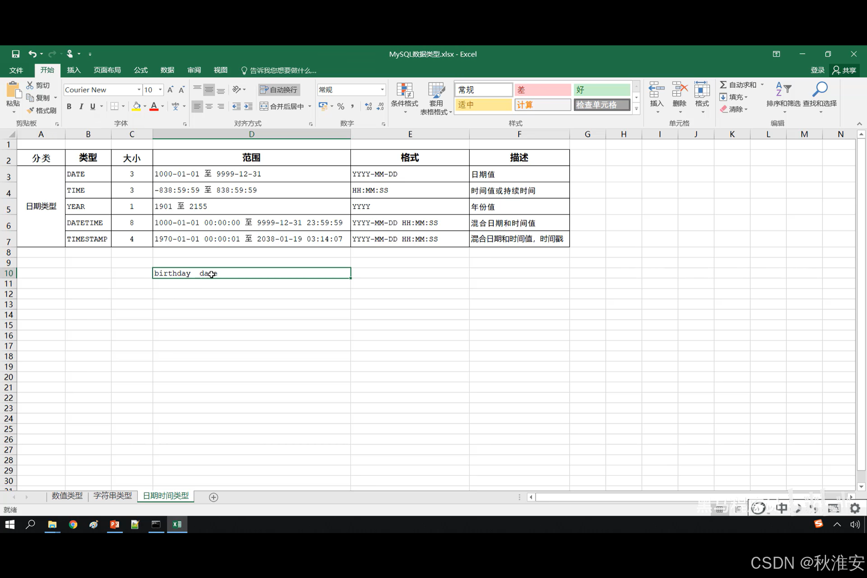Click the 共享 (Share) button

coord(845,70)
